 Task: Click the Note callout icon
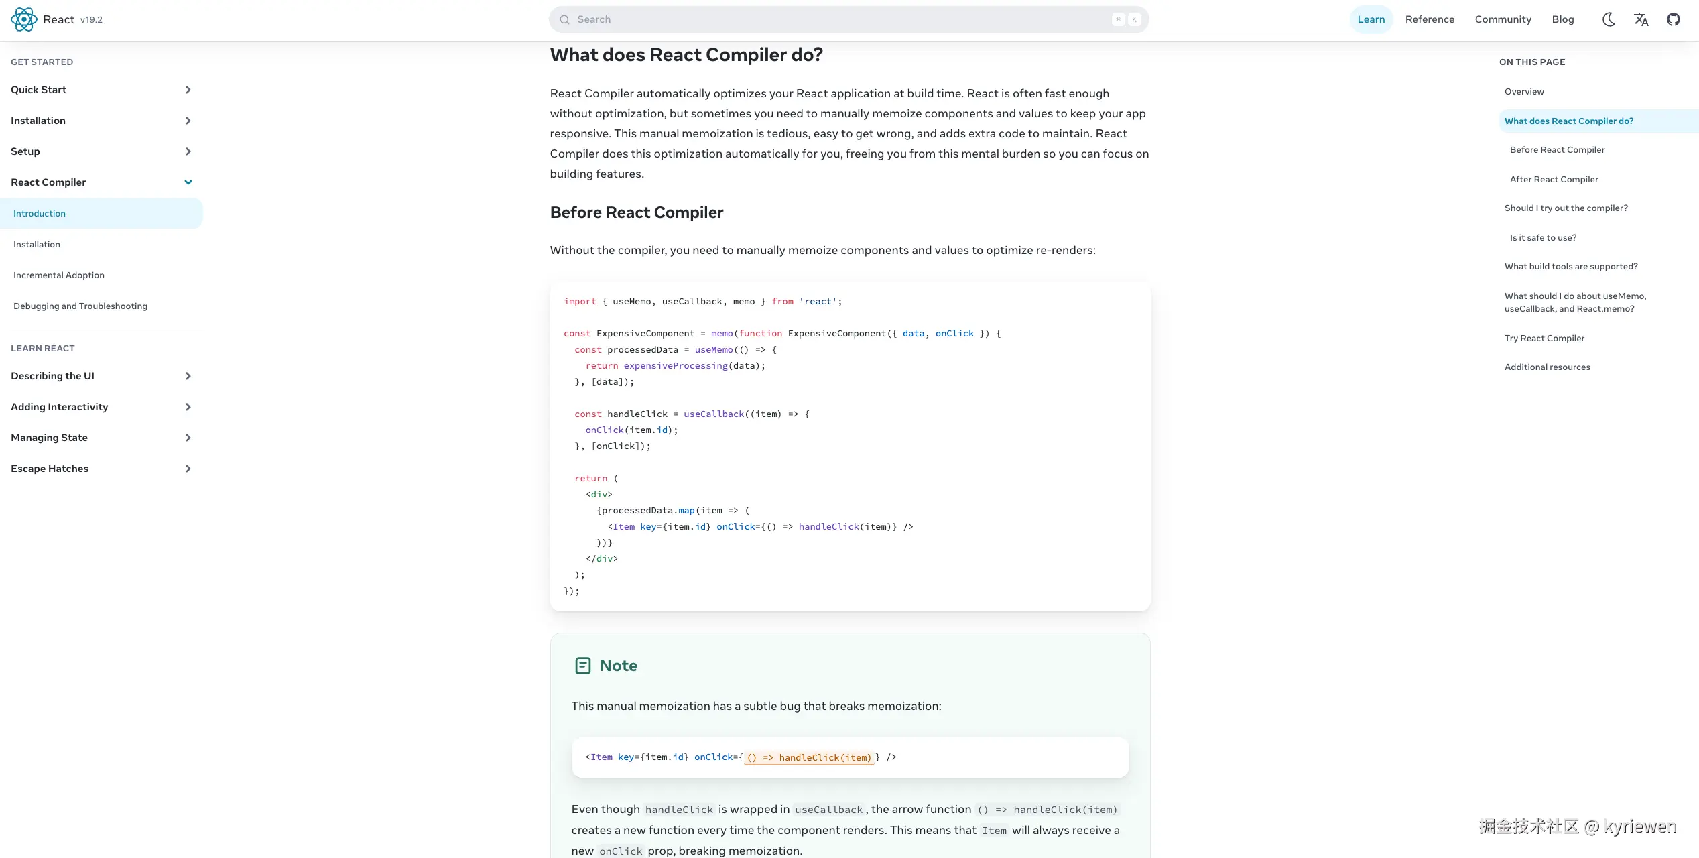pos(583,666)
